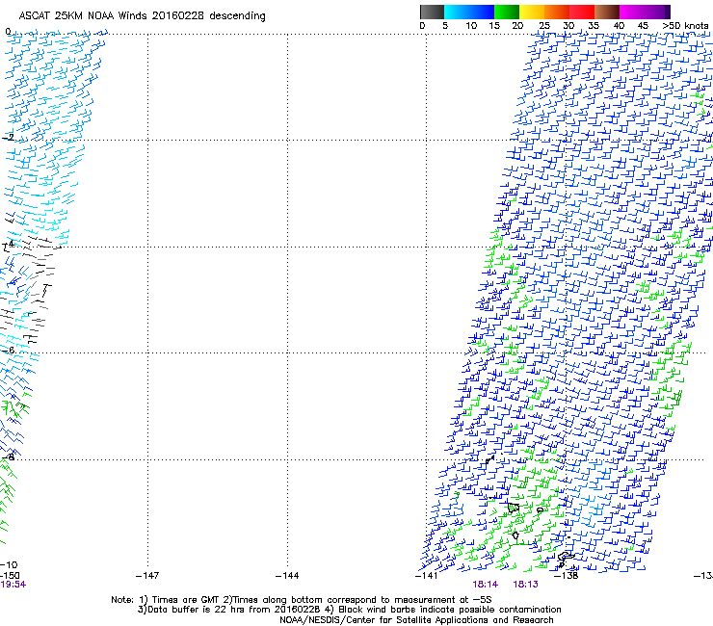Screen dimensions: 713x626
Task: Click the '-138' longitude axis label
Action: tap(567, 576)
